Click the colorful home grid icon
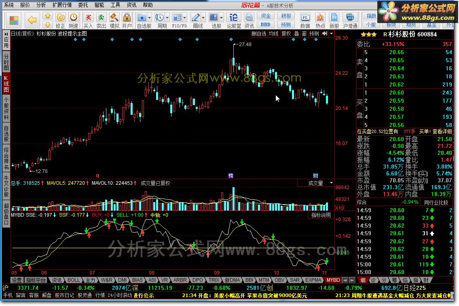 pyautogui.click(x=14, y=20)
